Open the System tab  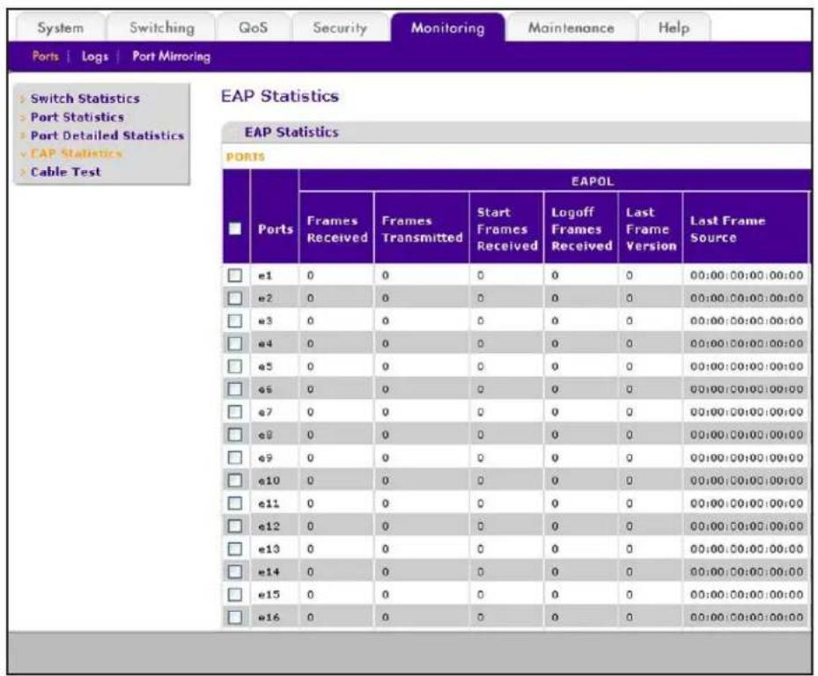(x=61, y=27)
